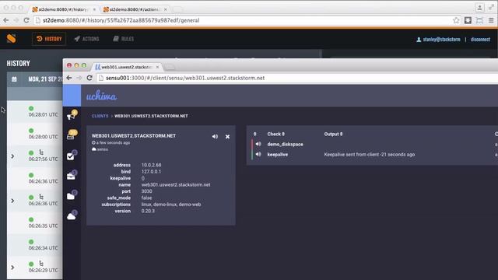498x280 pixels.
Task: Bookmark the st2demo page with the star
Action: pos(456,20)
